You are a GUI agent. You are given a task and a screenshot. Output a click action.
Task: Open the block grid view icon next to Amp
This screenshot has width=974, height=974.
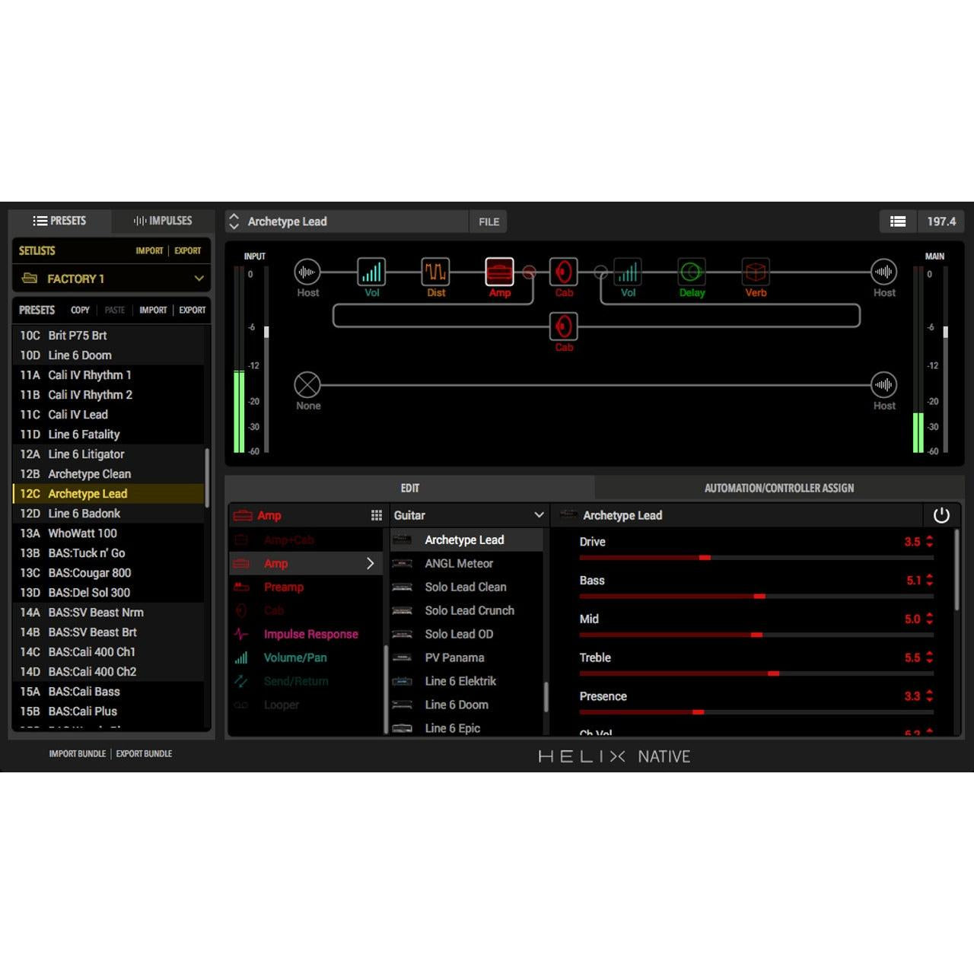click(x=377, y=514)
